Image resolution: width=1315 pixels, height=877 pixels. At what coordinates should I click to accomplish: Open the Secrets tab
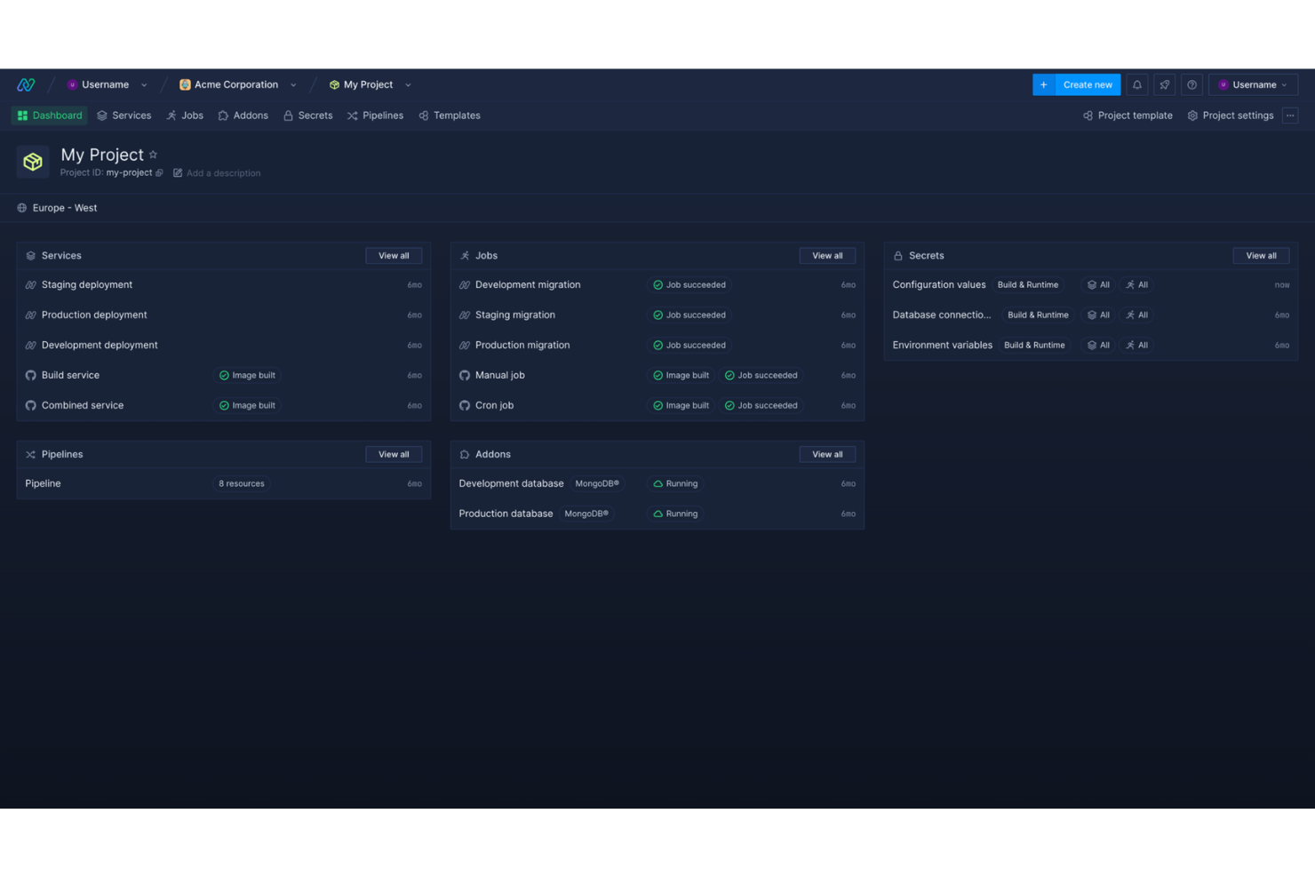click(x=307, y=116)
